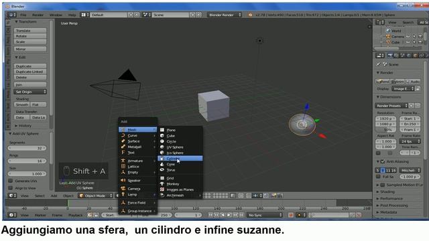Open the Force Field submenu
The height and width of the screenshot is (241, 429).
pos(137,202)
